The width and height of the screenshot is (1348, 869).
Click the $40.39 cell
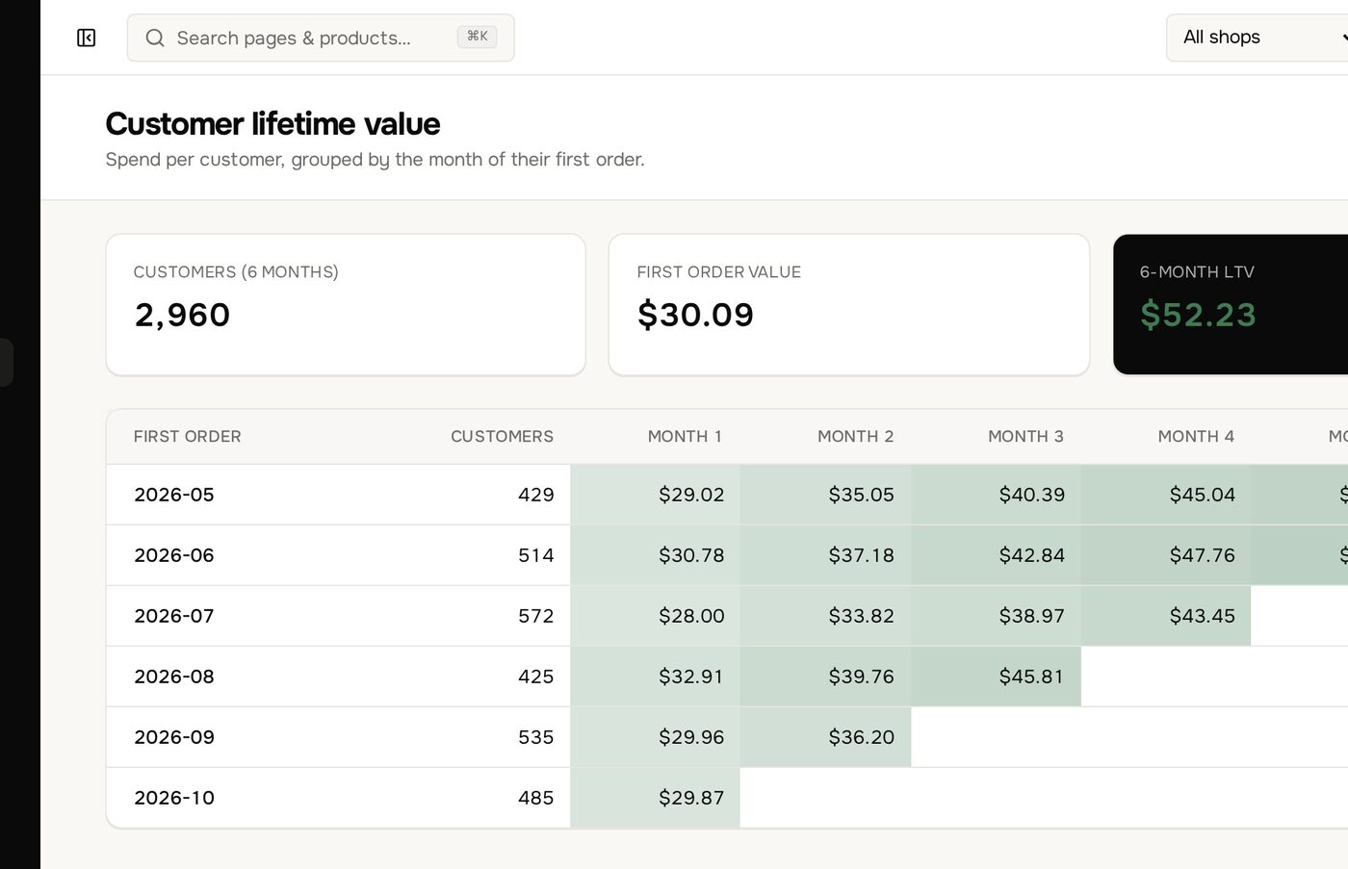[x=996, y=495]
